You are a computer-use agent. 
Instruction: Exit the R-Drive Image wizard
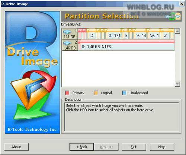coord(134,147)
